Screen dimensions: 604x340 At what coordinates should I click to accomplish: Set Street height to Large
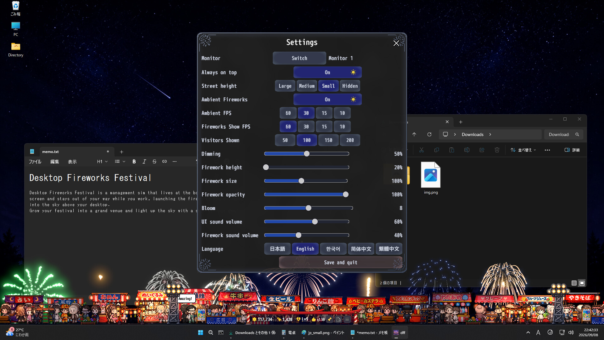point(285,86)
